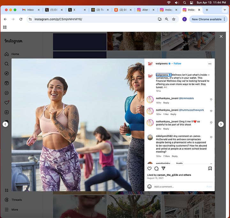The width and height of the screenshot is (230, 218).
Task: Open post options three-dot menu
Action: [x=210, y=64]
